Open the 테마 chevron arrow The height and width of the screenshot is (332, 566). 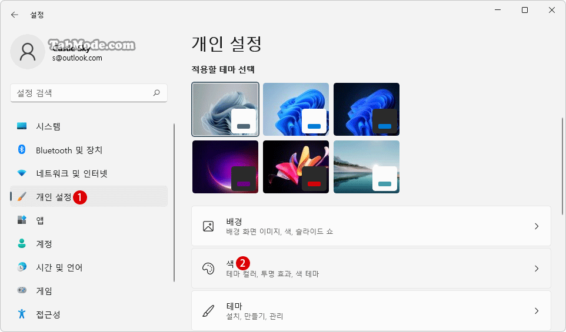point(537,311)
